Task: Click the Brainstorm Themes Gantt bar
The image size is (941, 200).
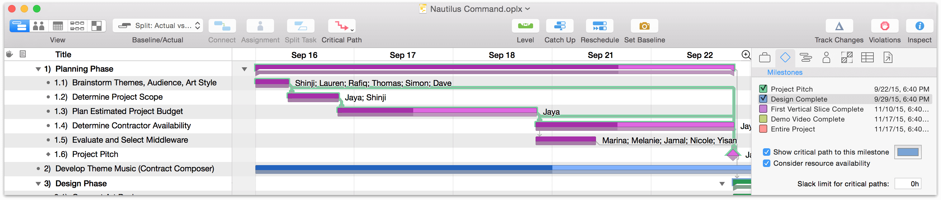Action: coord(272,83)
